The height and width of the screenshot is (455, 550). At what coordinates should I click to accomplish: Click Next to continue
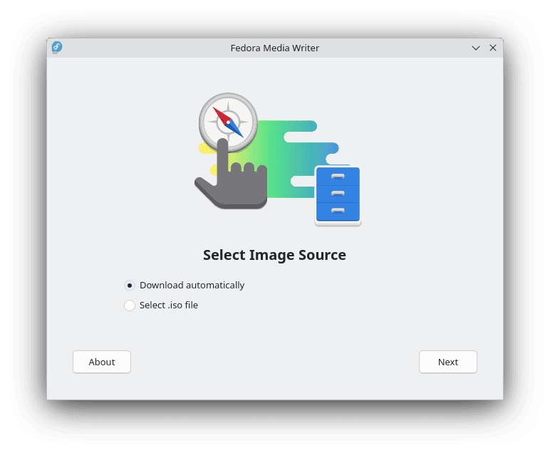[x=448, y=362]
